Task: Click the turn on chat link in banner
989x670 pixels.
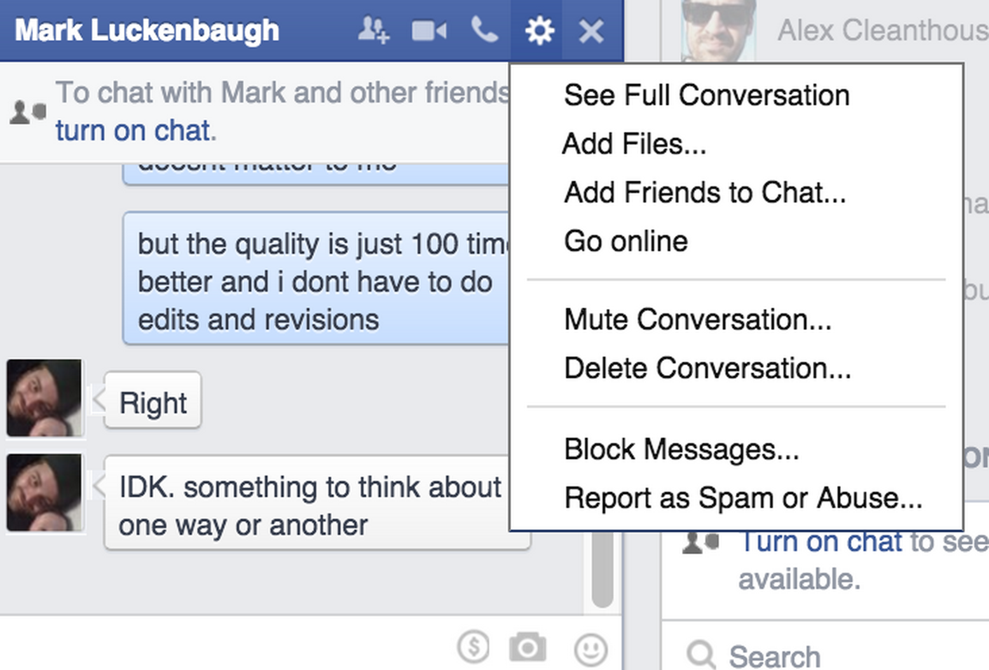Action: tap(133, 131)
